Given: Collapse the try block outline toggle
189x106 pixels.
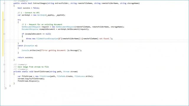Looking at the screenshot, I should [x=4, y=20].
